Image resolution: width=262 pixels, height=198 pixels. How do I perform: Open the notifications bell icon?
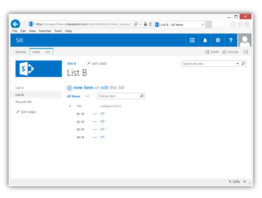pos(205,40)
